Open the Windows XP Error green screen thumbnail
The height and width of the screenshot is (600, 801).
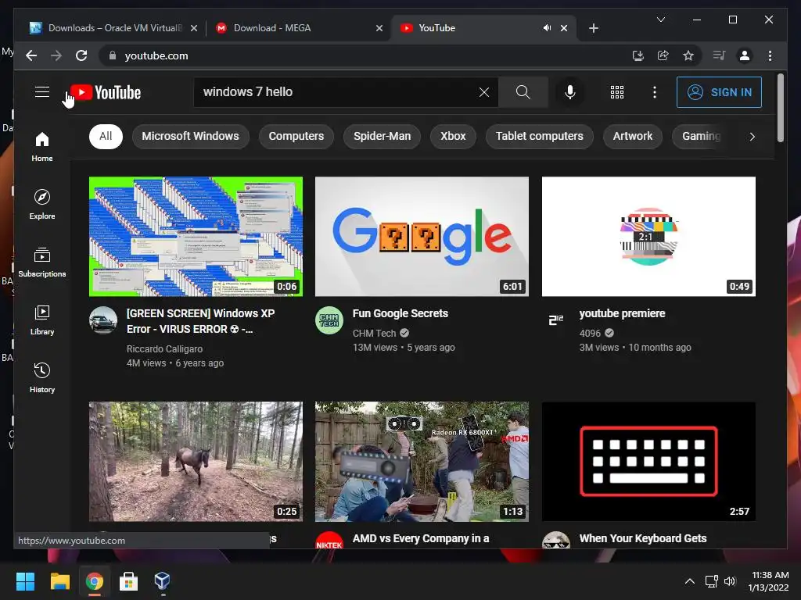coord(196,236)
